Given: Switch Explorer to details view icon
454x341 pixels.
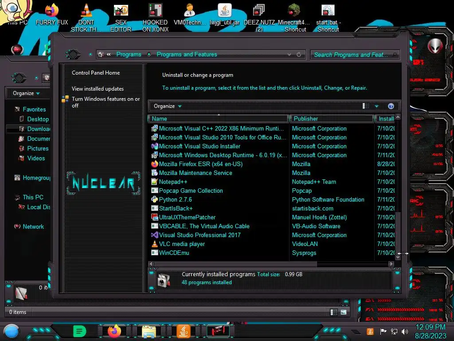Looking at the screenshot, I should point(333,312).
